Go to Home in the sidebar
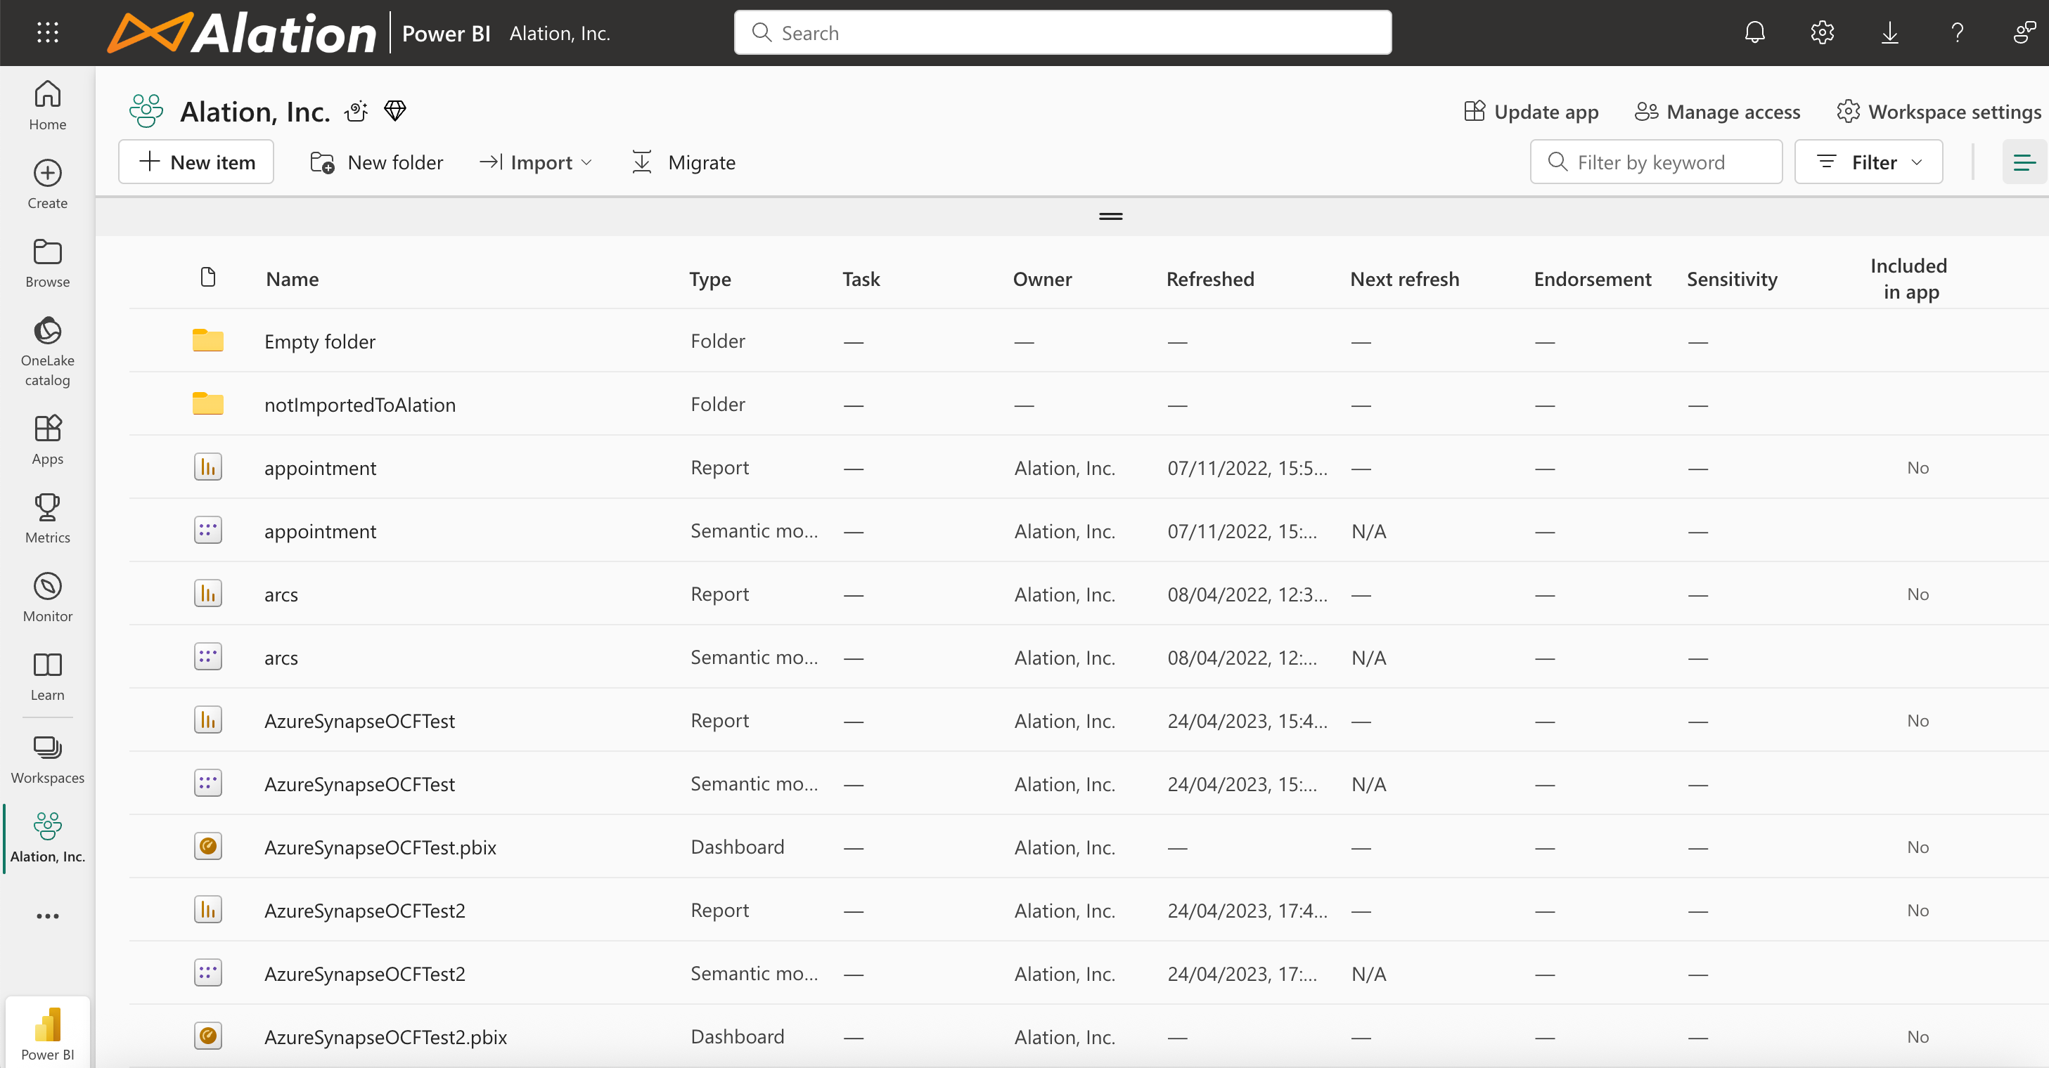The width and height of the screenshot is (2049, 1068). (48, 105)
